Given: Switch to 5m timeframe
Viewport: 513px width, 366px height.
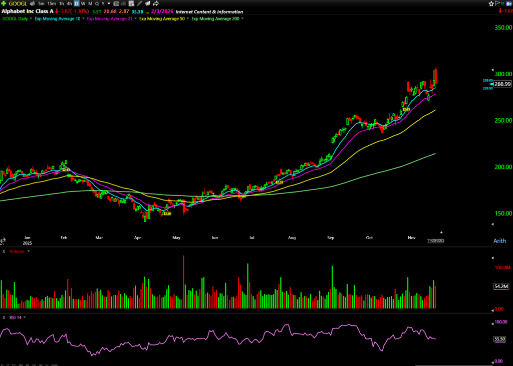Looking at the screenshot, I should coord(41,4).
